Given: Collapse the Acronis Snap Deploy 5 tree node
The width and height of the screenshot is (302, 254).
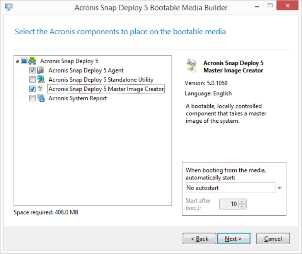Looking at the screenshot, I should tap(17, 61).
